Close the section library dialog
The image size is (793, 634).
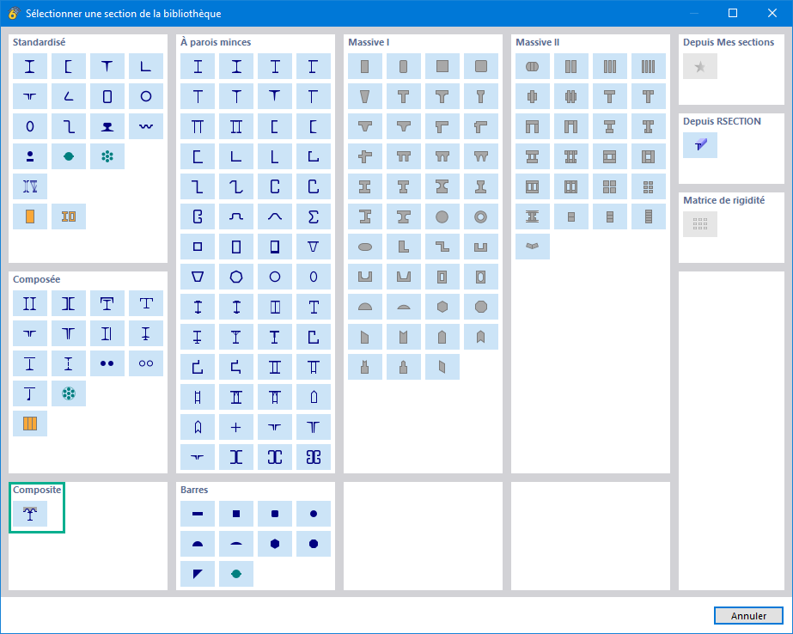[772, 13]
